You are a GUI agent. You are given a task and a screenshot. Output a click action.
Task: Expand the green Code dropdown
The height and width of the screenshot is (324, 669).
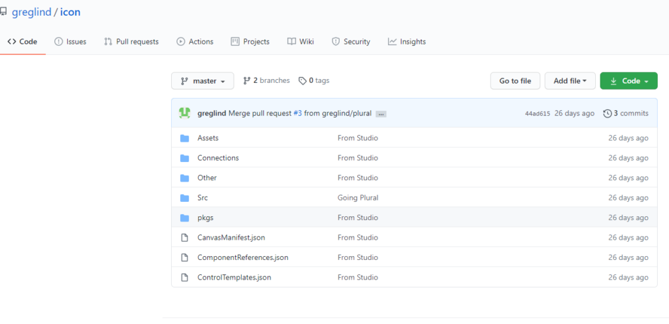pos(629,81)
